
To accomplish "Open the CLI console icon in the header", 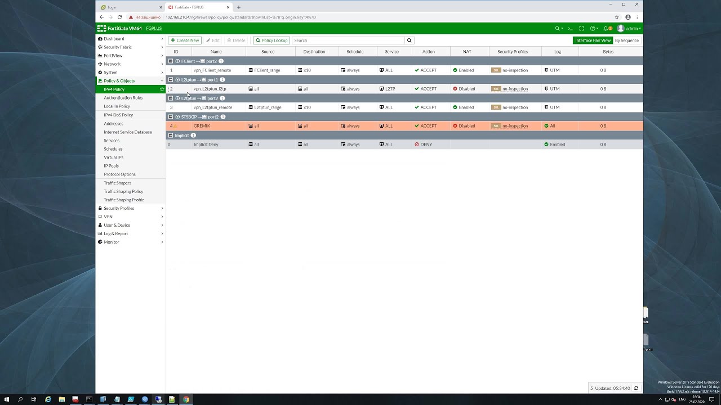I will (x=570, y=29).
